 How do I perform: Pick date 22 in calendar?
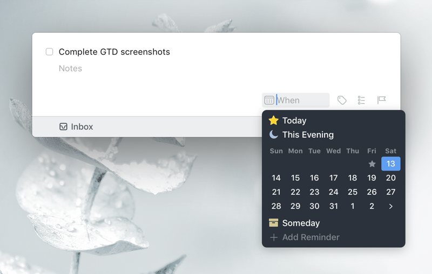coord(295,192)
